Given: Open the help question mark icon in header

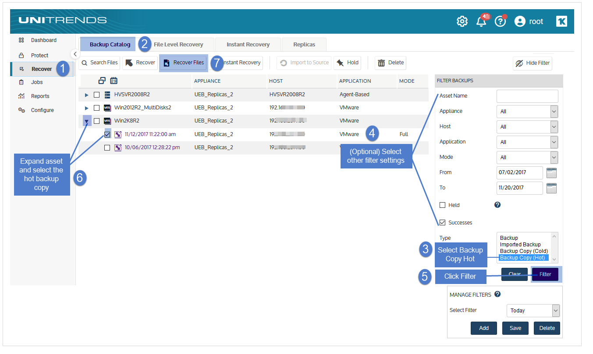Looking at the screenshot, I should [500, 21].
